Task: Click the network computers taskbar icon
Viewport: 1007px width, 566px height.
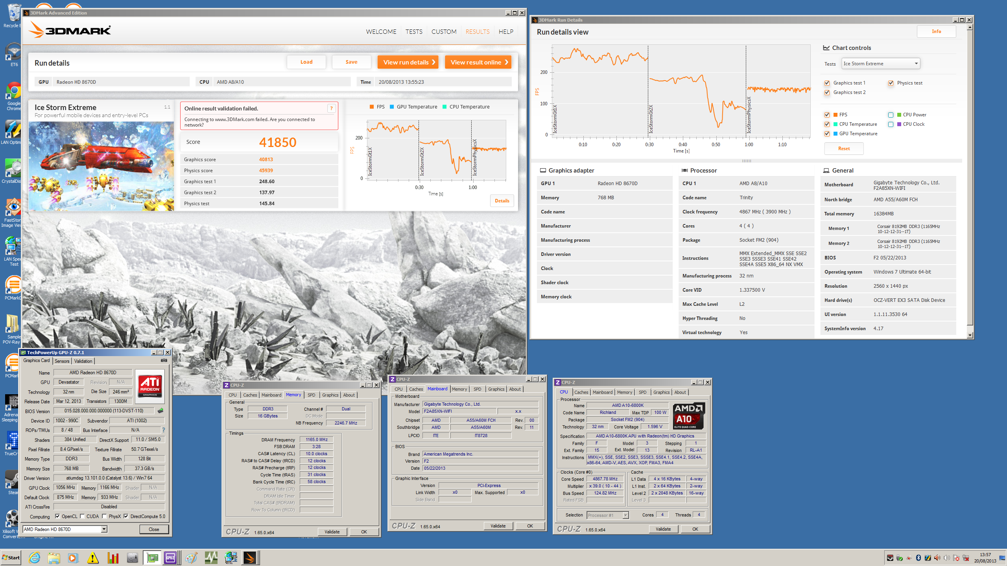Action: click(231, 558)
